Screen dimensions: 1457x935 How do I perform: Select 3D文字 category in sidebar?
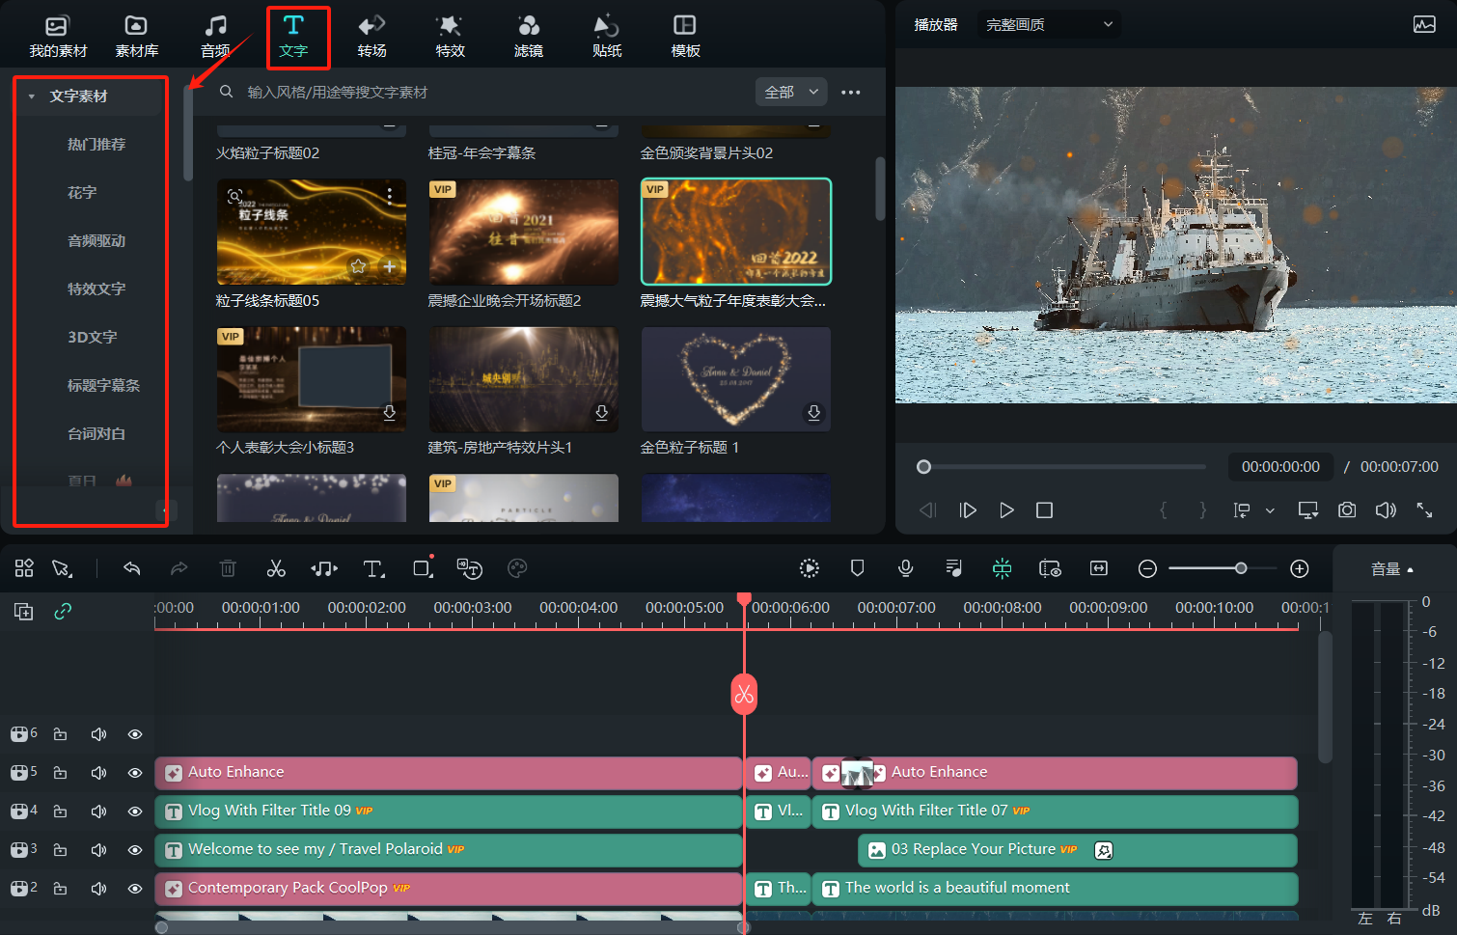(93, 337)
